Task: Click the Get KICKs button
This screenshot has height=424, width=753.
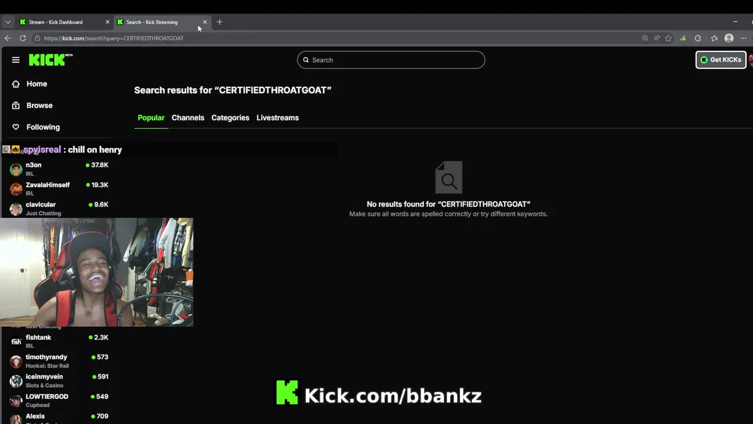Action: (x=721, y=60)
